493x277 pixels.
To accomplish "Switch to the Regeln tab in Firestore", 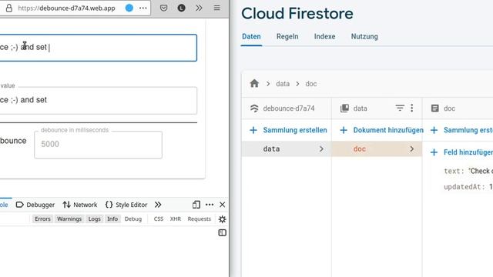I will (287, 36).
